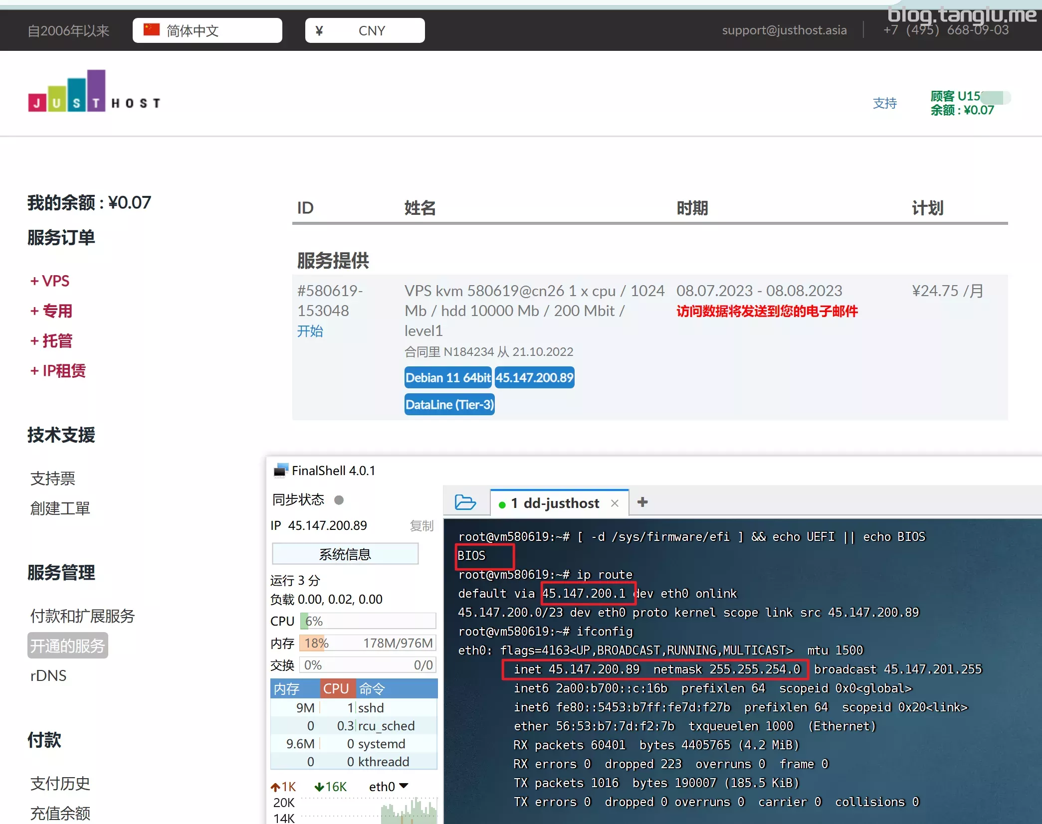The height and width of the screenshot is (824, 1042).
Task: Click the 负载 0.00, 0.02, 0.00 text
Action: [x=326, y=599]
